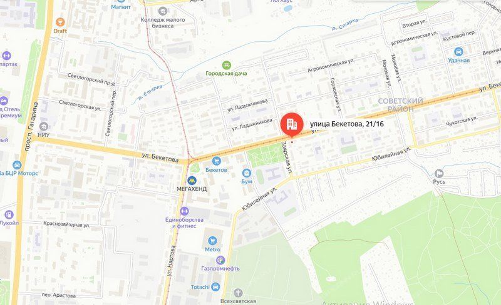Select the СОВЕТСКИЙ РАЙОН district label
The height and width of the screenshot is (305, 501).
[x=400, y=105]
